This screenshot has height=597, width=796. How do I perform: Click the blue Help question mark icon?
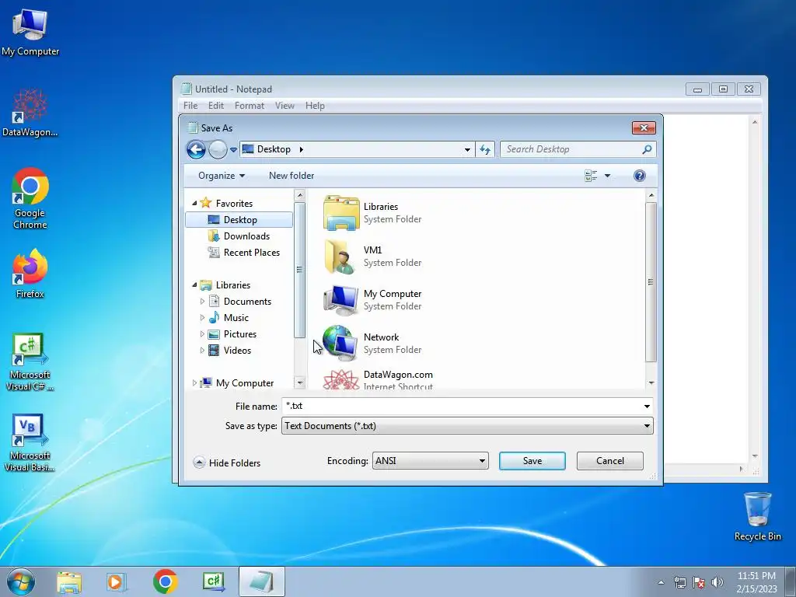(x=640, y=176)
